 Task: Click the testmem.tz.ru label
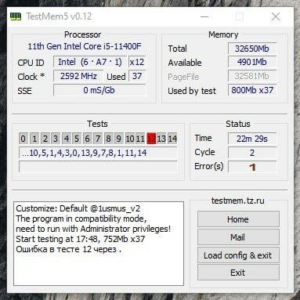[238, 201]
